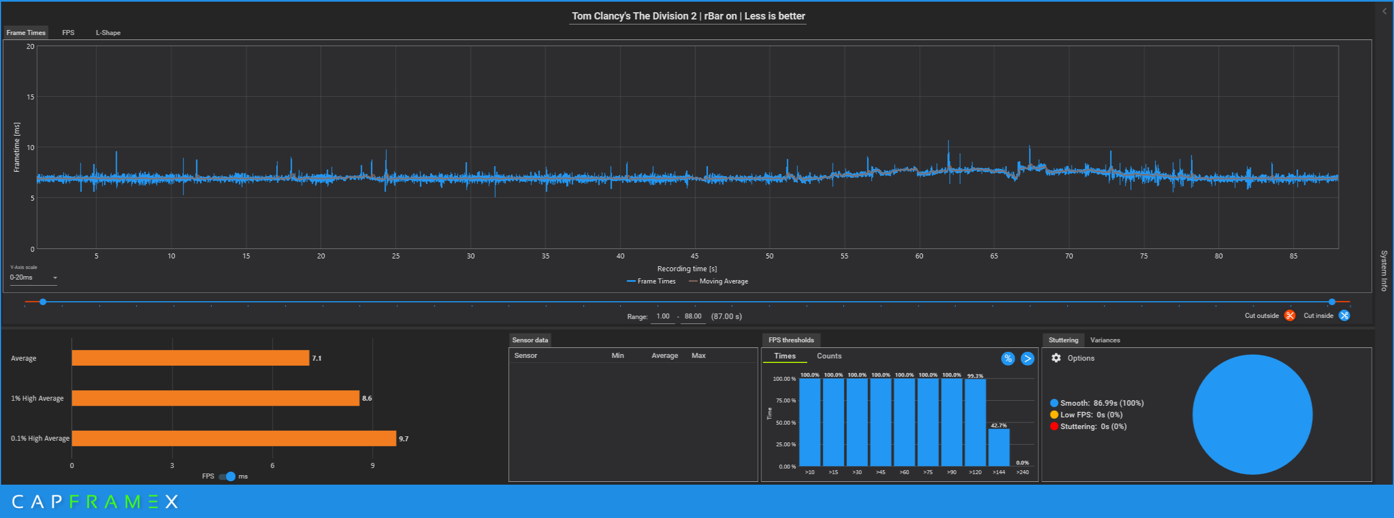Click the 1% High Average bar
Screen dimensions: 1394x518
tap(216, 398)
